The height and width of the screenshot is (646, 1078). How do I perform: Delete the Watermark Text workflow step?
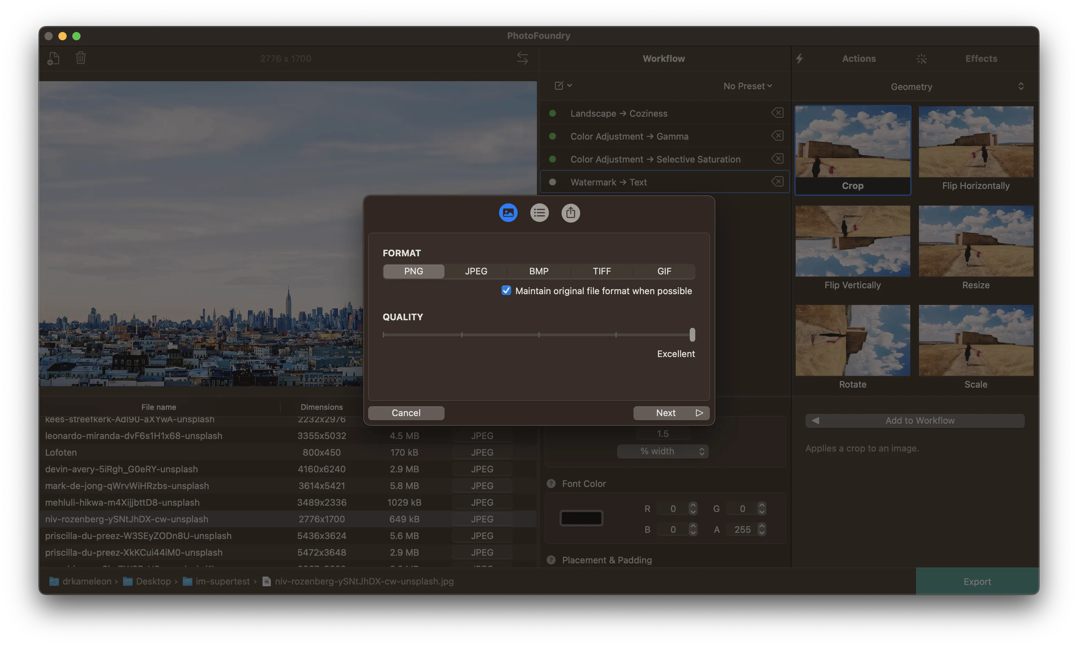pos(777,182)
